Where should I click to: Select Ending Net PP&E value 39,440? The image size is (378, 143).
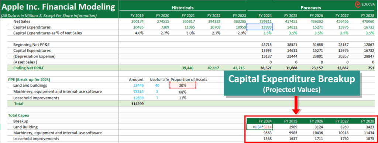[x=188, y=68]
